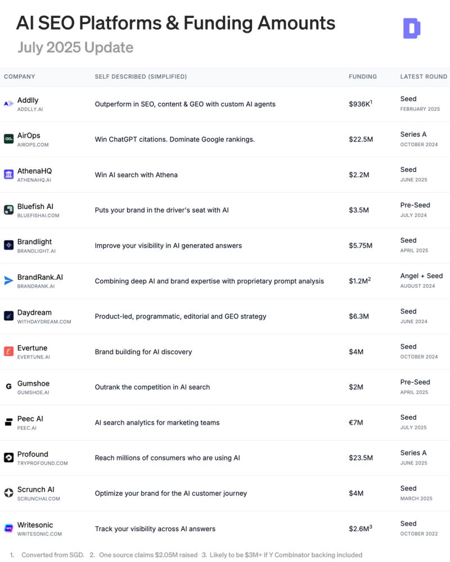Click the AthenaHQ temple logo icon

8,174
